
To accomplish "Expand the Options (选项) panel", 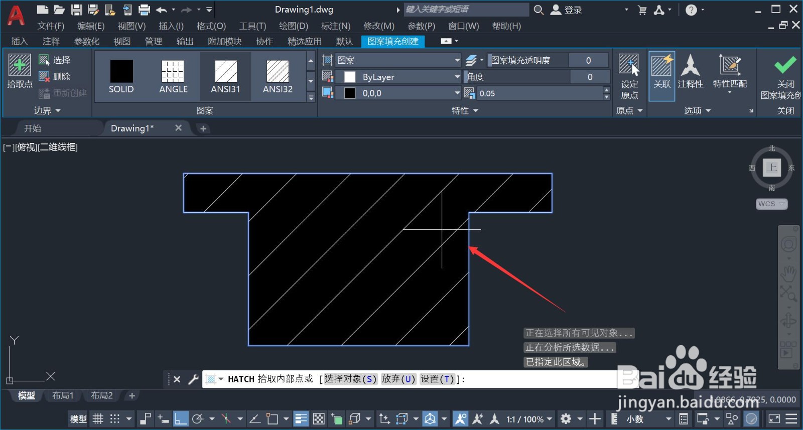I will [x=698, y=110].
